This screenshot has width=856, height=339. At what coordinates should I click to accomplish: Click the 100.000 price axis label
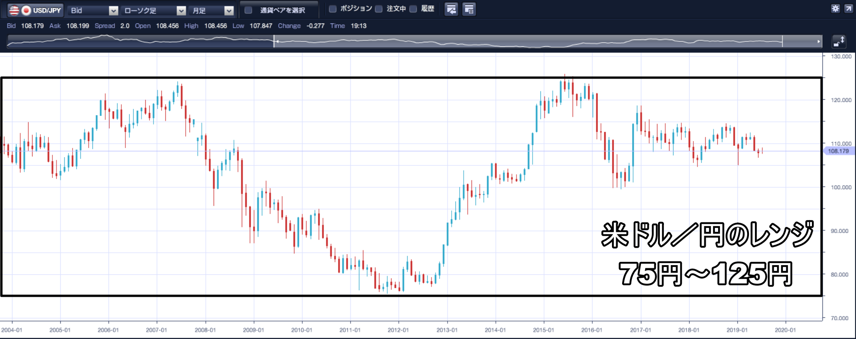pyautogui.click(x=841, y=187)
